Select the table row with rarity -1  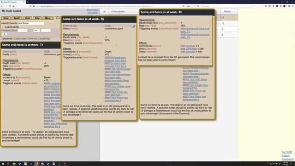(x=227, y=24)
